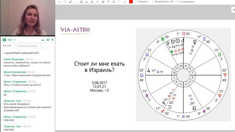Select the ellipse shape tool

tap(103, 2)
